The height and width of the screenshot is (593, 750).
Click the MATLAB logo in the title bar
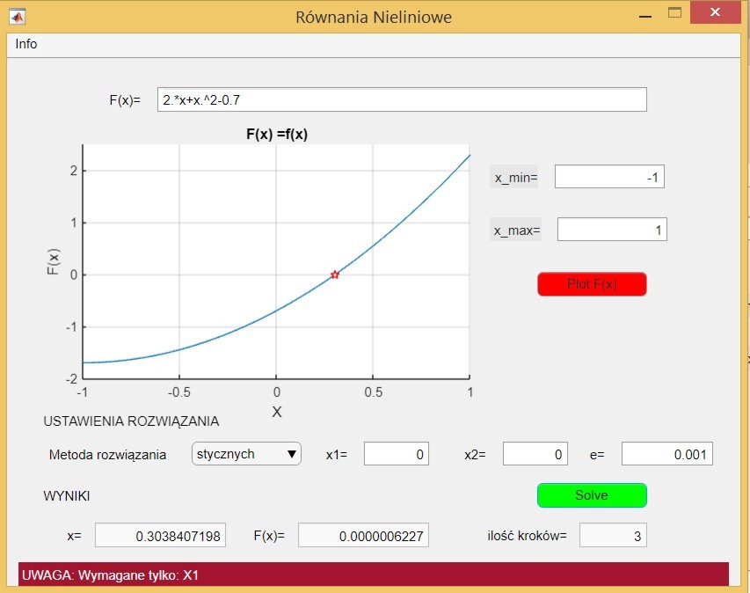tap(17, 15)
